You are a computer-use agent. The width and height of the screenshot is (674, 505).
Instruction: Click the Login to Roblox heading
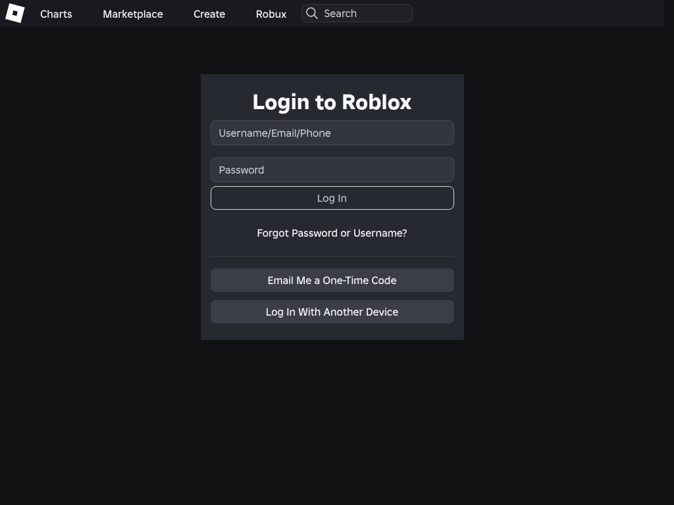coord(332,102)
